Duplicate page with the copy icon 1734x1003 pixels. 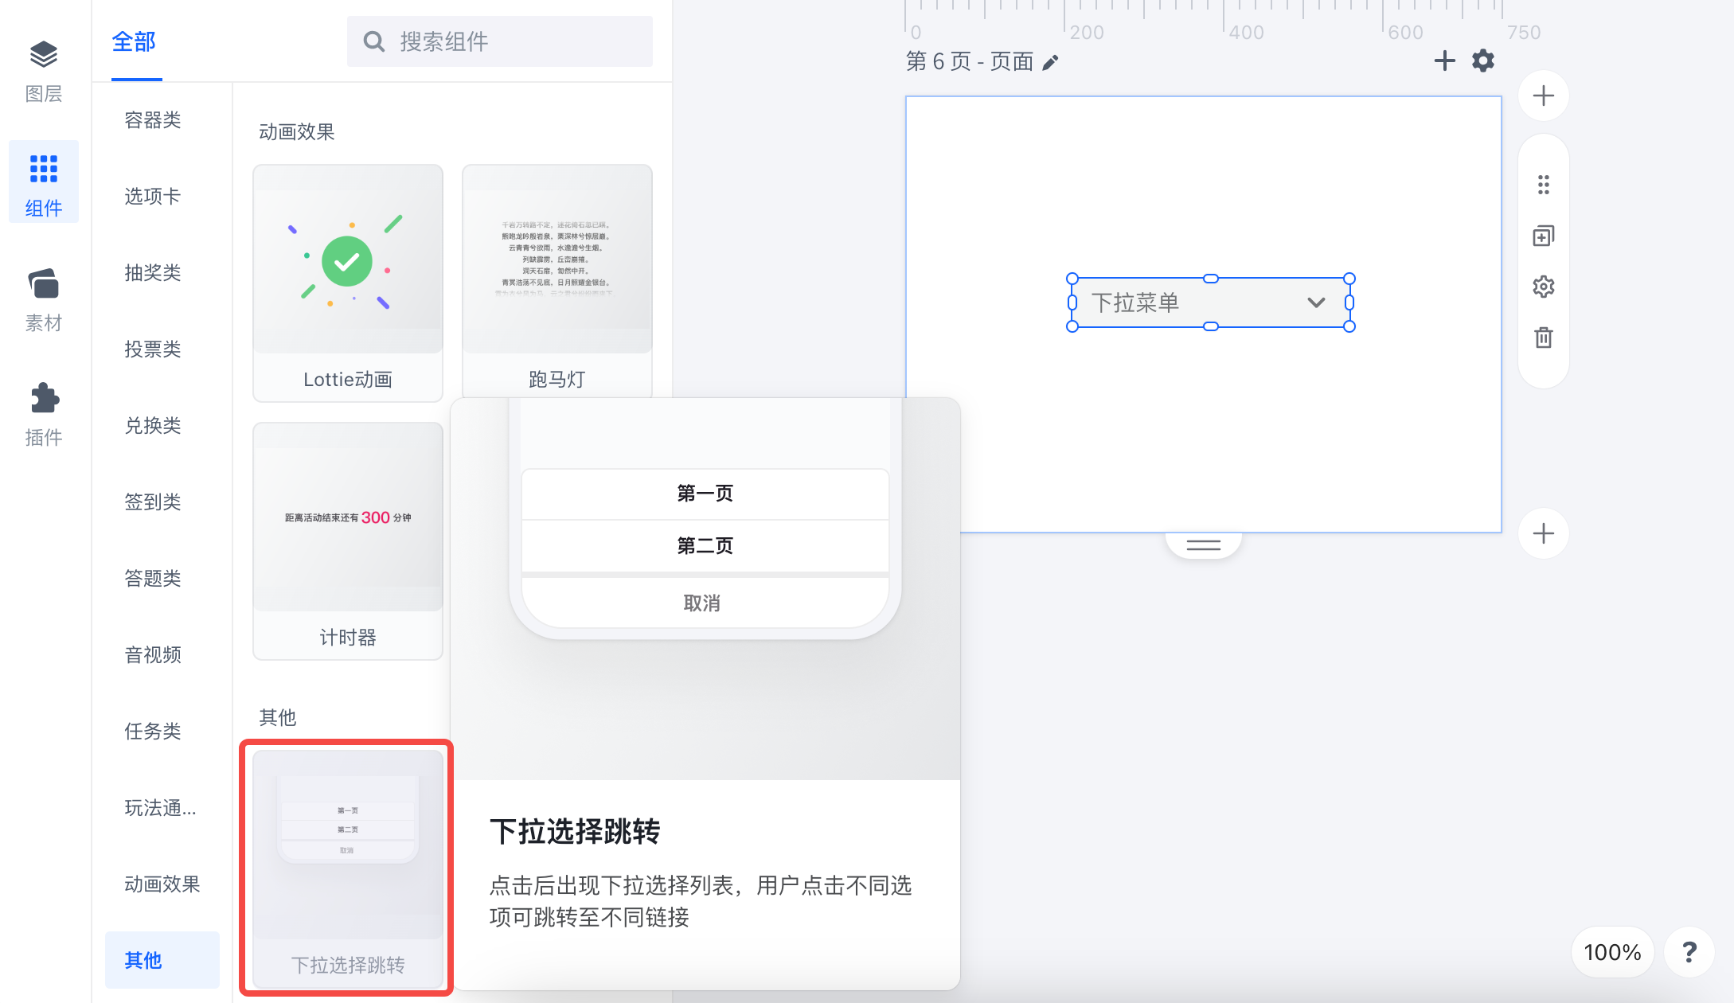[1543, 236]
